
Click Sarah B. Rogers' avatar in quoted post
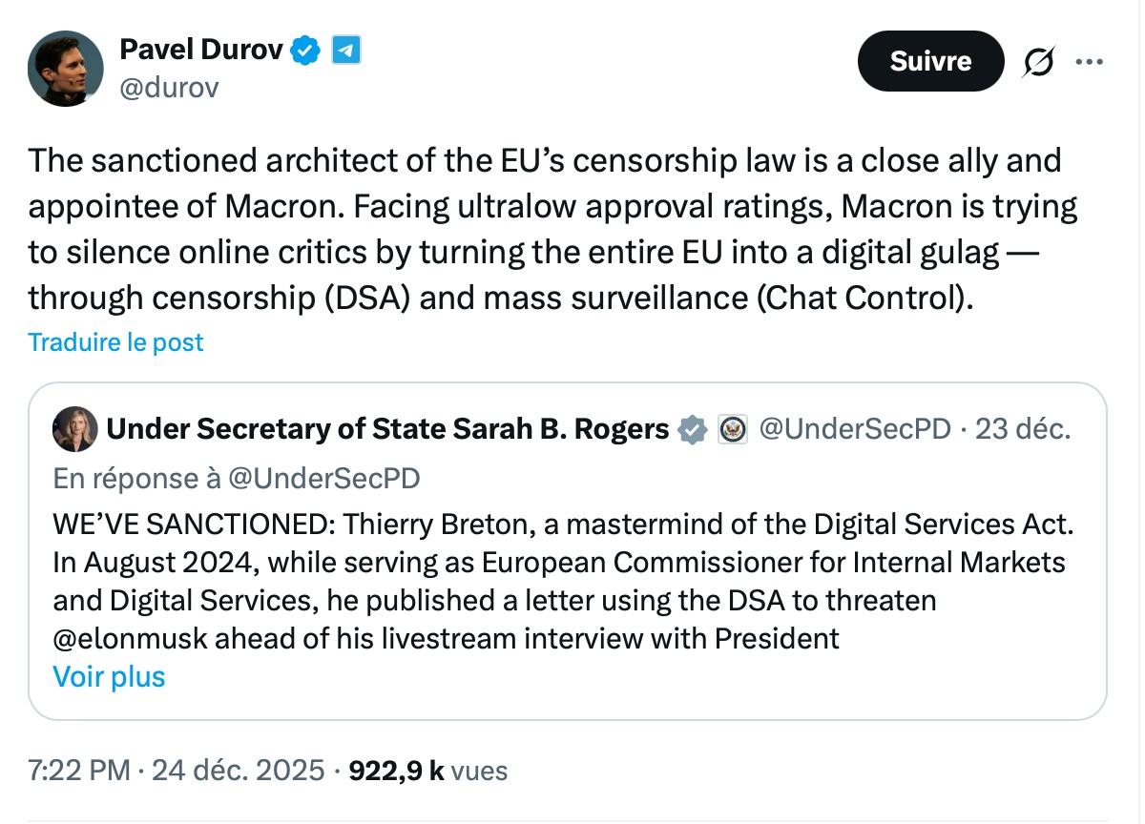73,429
